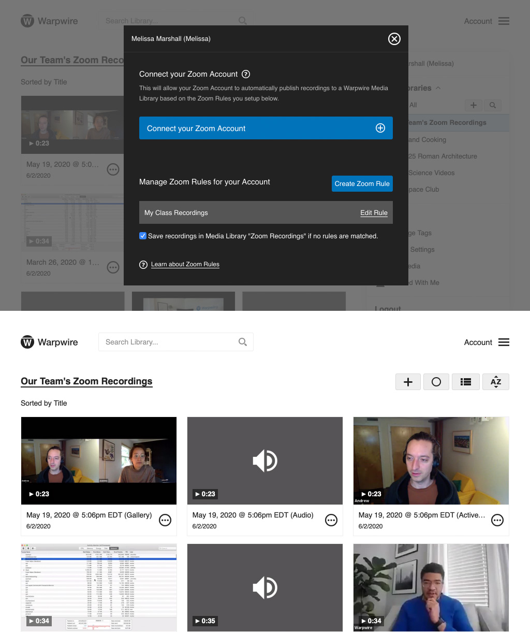Open the Learn about Zoom Rules link
This screenshot has width=530, height=632.
pos(185,264)
